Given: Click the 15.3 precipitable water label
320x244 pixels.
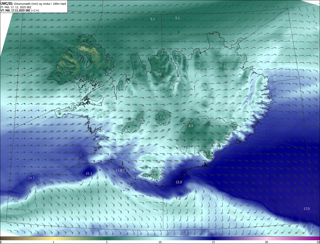Looking at the screenshot, I should 89,173.
